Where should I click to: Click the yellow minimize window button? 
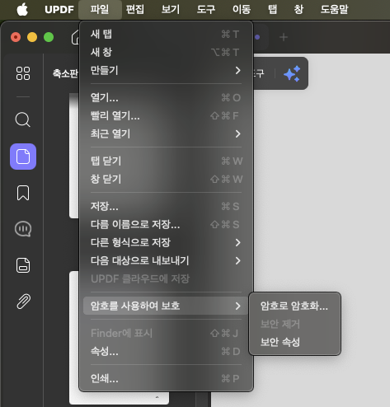tap(32, 37)
